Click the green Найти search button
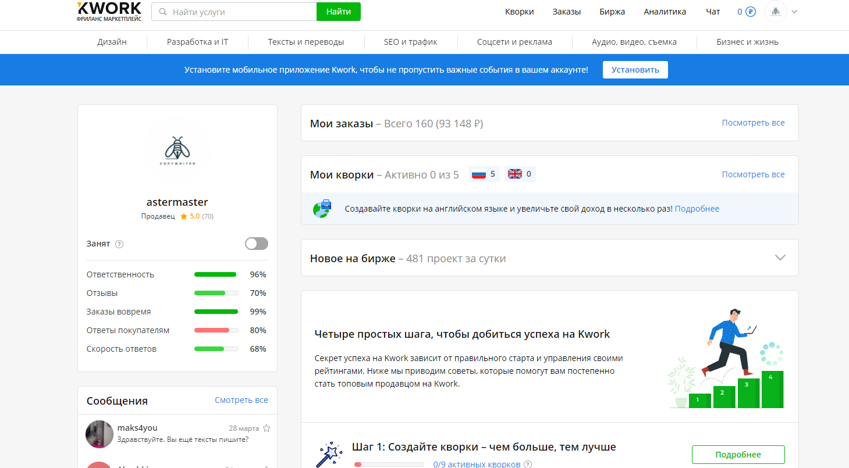This screenshot has height=468, width=849. (x=339, y=12)
